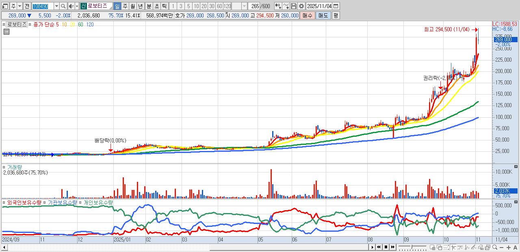Select daily (일) period button
The image size is (520, 252).
pos(117,6)
